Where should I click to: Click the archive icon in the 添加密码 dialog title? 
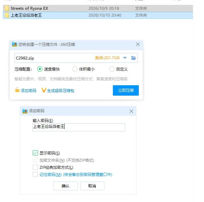25,111
